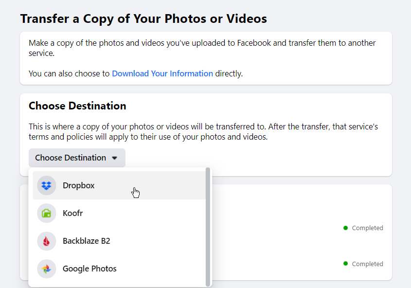The image size is (411, 288).
Task: Select Koofr from the destination list
Action: [x=119, y=213]
